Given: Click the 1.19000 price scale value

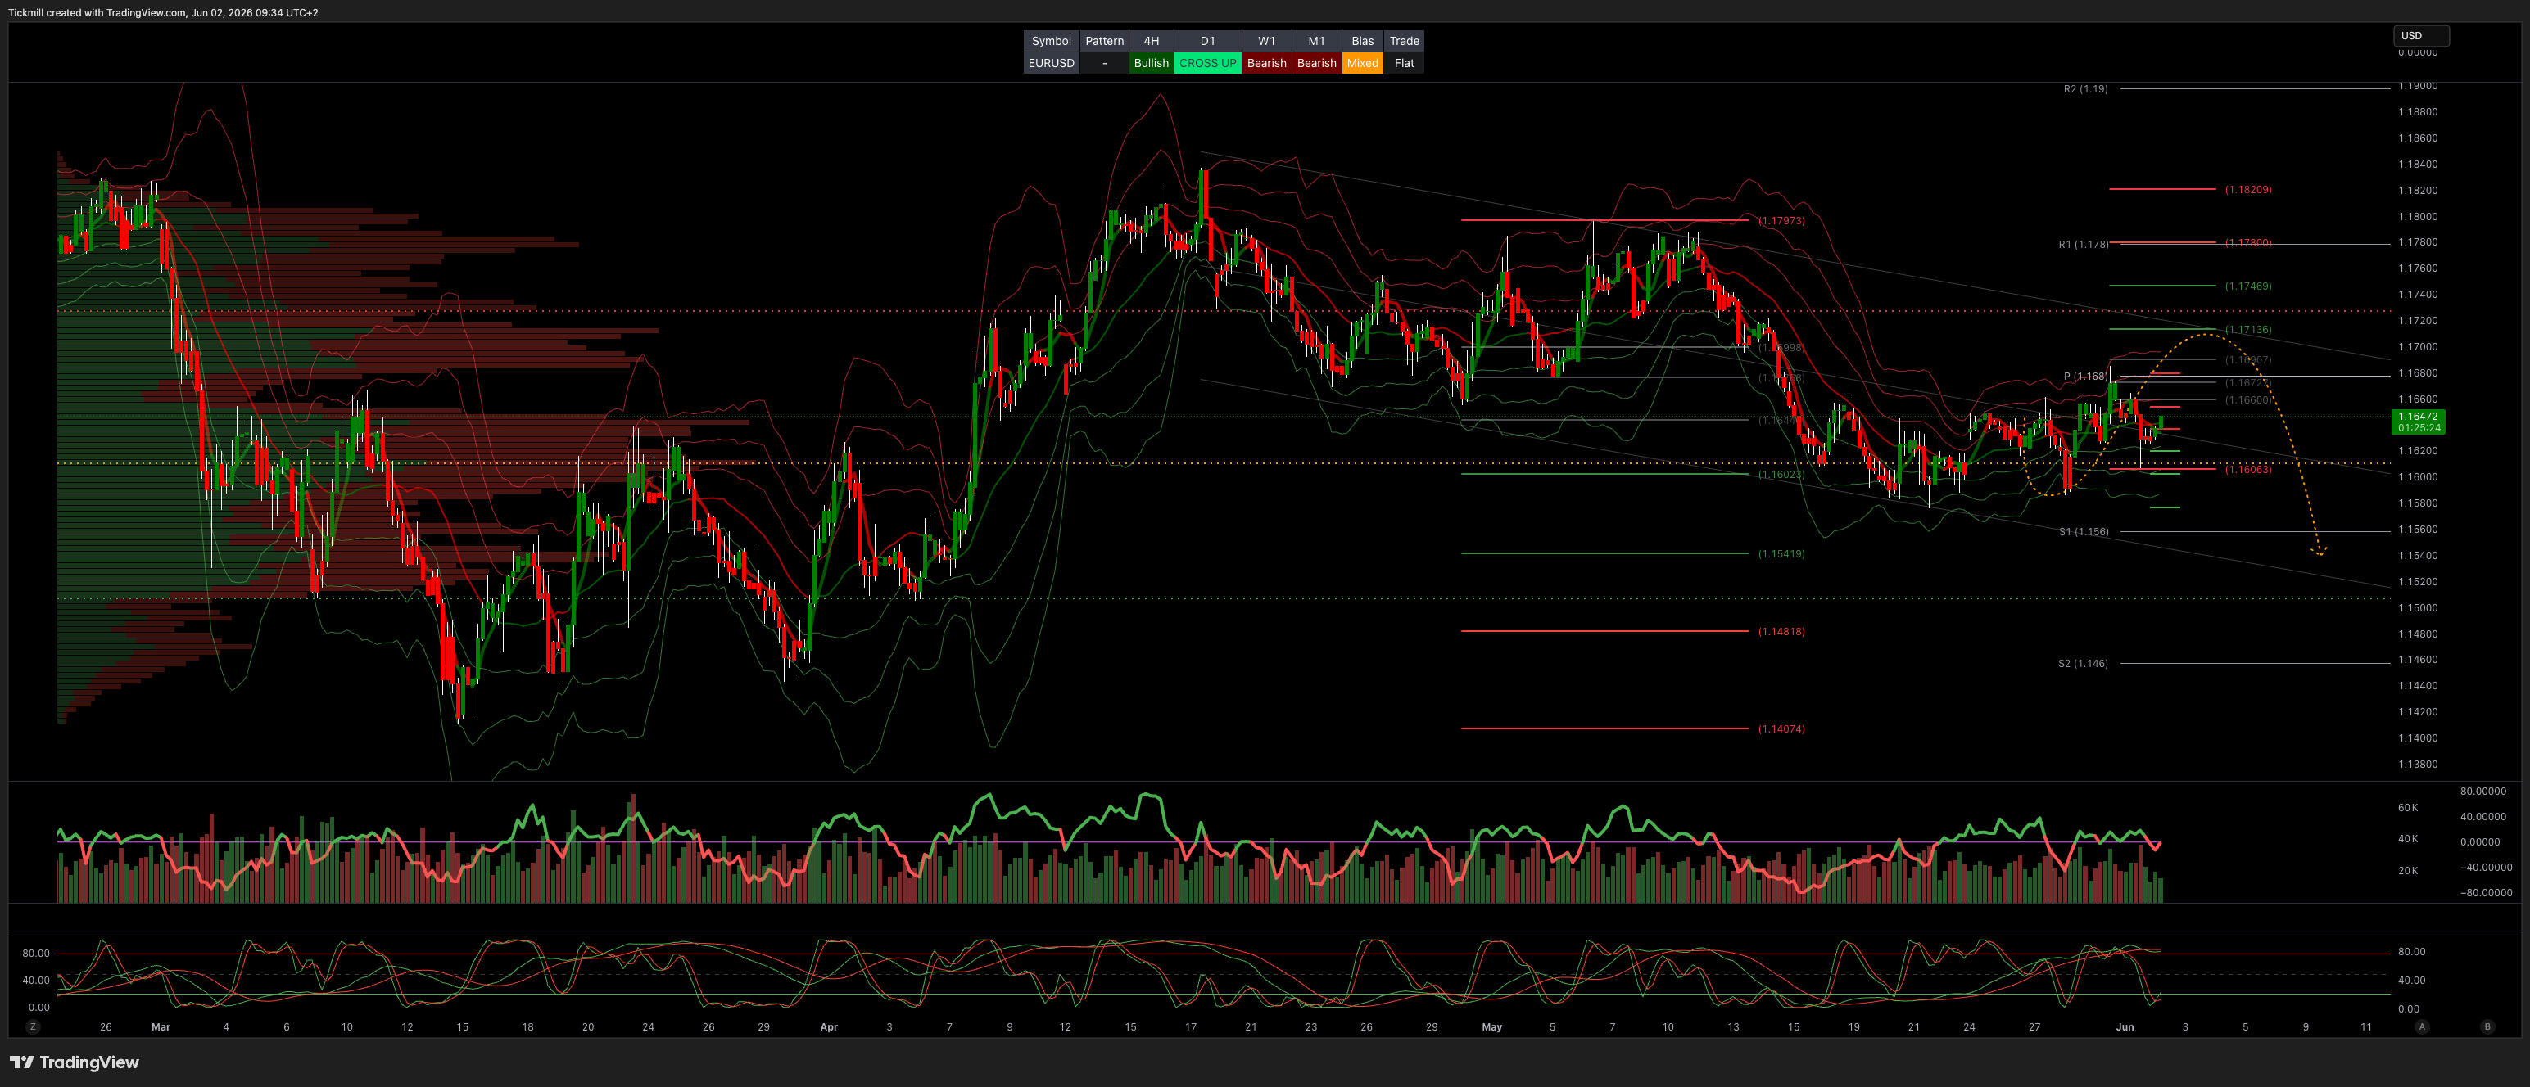Looking at the screenshot, I should [x=2417, y=87].
